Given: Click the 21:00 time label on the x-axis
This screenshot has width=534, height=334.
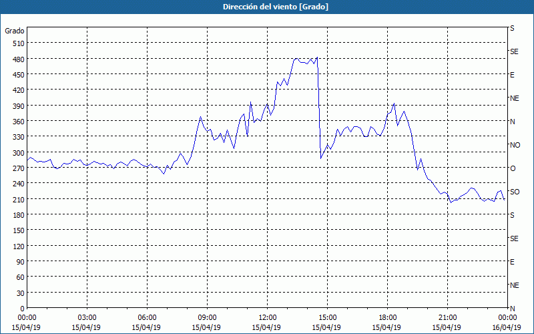Looking at the screenshot, I should 447,318.
